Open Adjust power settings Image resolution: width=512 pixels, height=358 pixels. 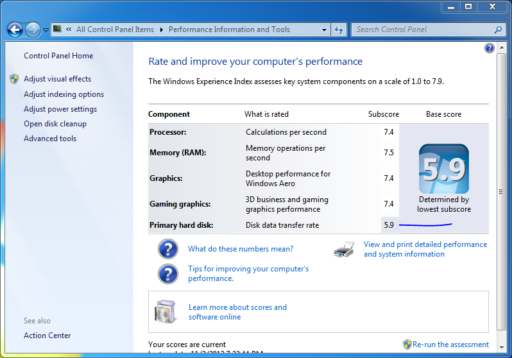tap(60, 109)
